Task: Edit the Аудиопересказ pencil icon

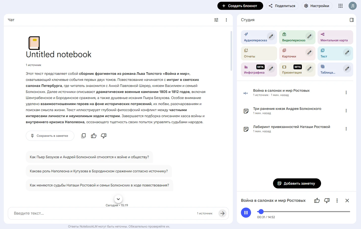Action: (271, 36)
